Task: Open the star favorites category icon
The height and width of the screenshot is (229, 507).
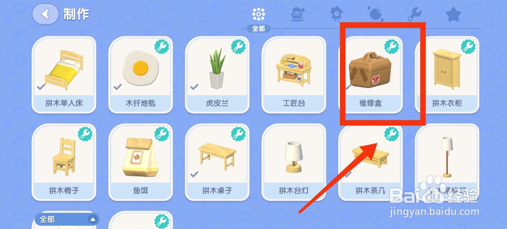Action: [453, 14]
